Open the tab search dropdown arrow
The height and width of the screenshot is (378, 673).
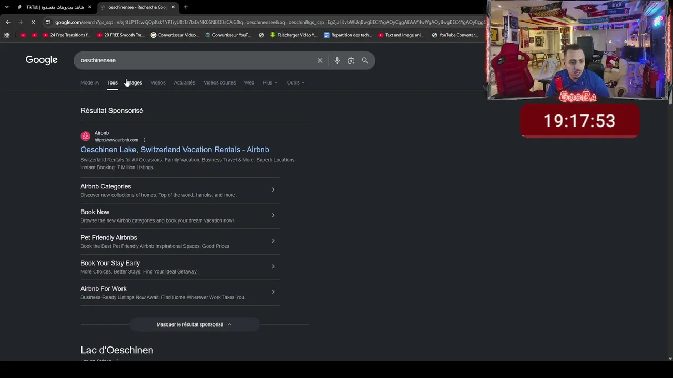pyautogui.click(x=7, y=7)
